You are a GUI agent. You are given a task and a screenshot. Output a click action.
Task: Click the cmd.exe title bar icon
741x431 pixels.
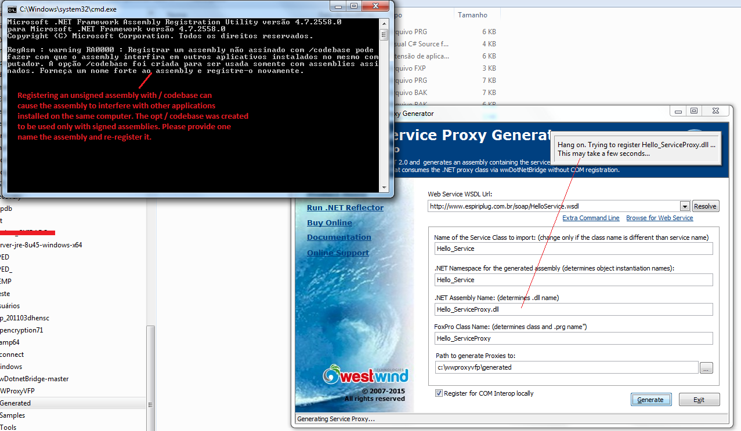(x=11, y=9)
